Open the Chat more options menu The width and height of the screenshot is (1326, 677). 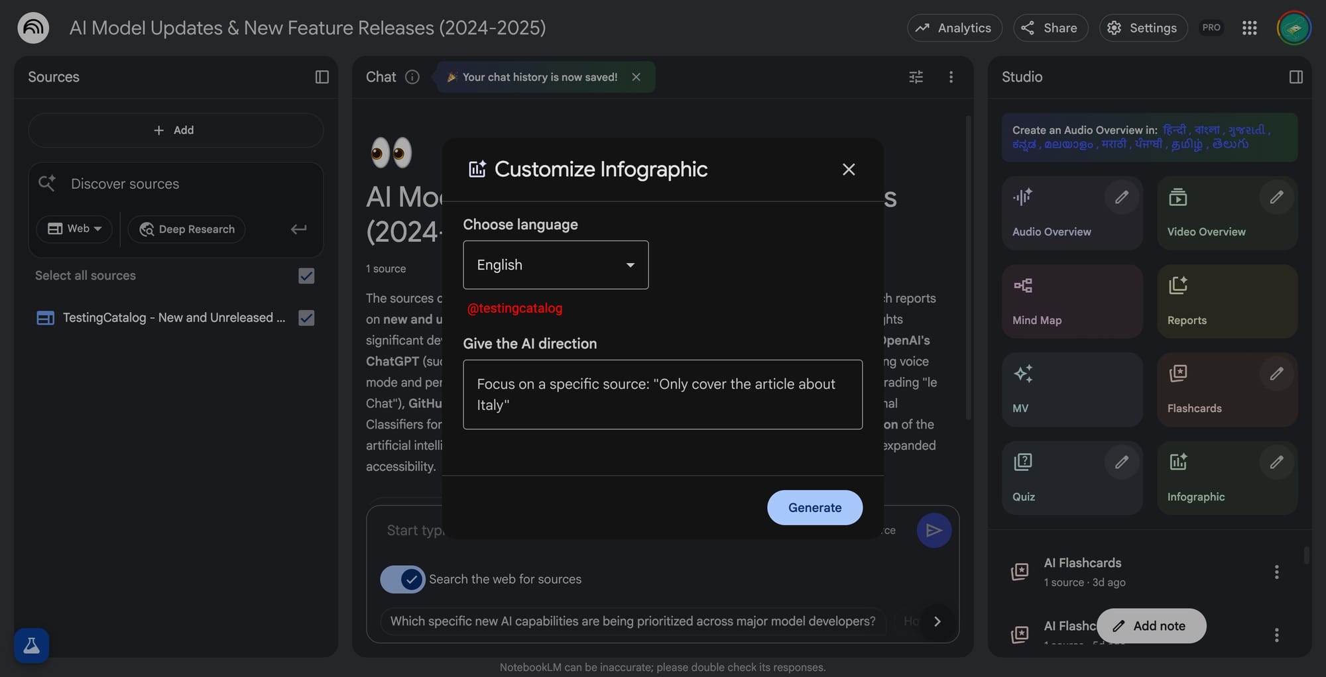951,77
